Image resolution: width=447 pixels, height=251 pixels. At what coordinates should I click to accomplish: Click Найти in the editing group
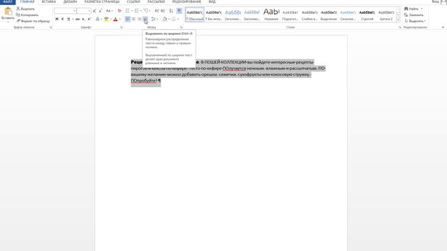point(413,9)
